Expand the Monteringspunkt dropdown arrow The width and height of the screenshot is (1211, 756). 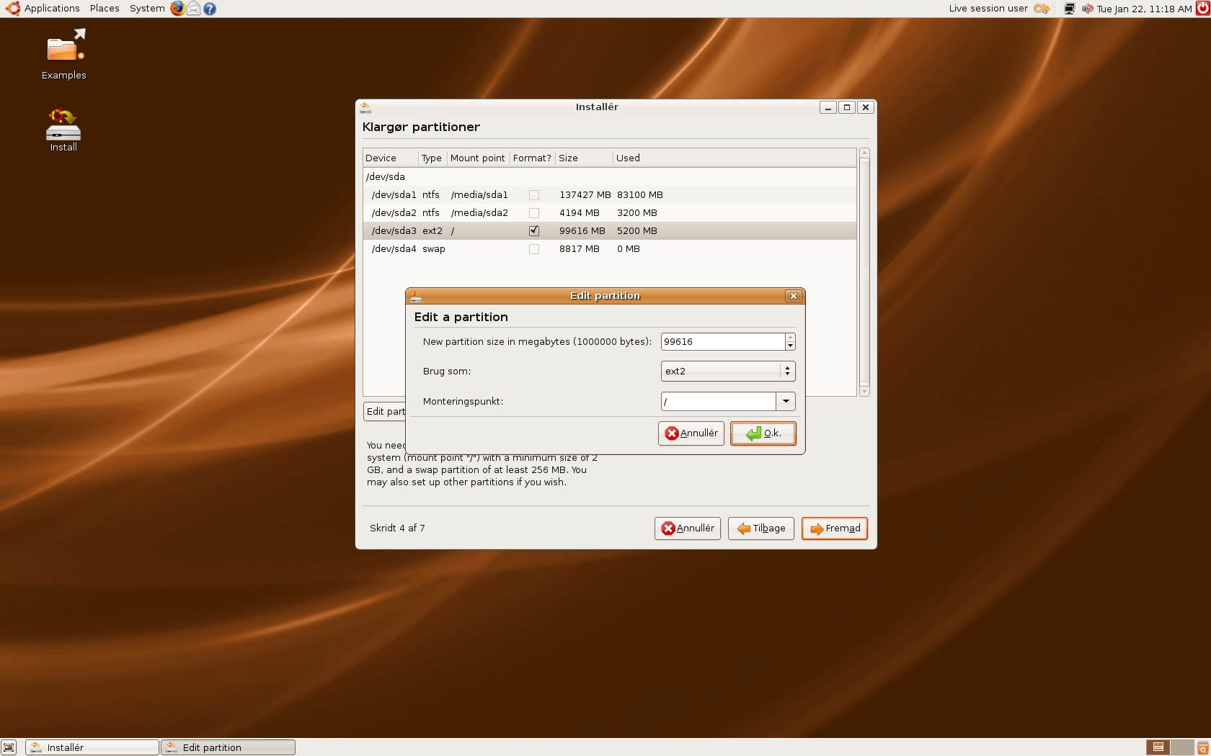point(786,401)
